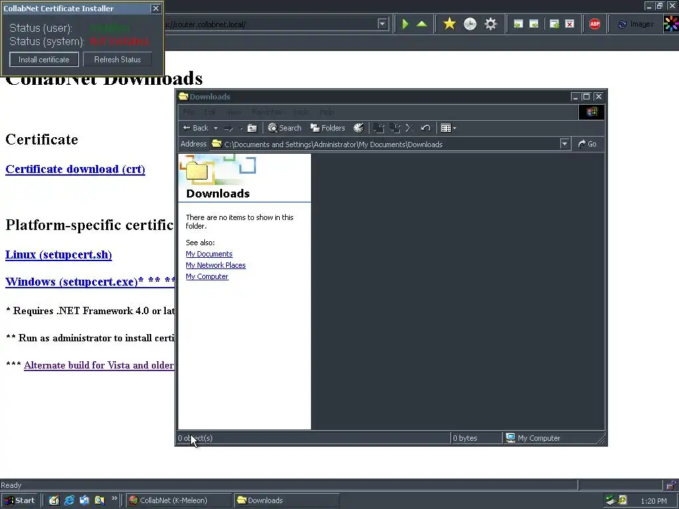Click Refresh Status button
This screenshot has height=509, width=679.
[117, 59]
